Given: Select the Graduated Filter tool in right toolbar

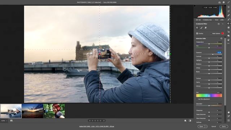Looking at the screenshot, I should [x=228, y=23].
